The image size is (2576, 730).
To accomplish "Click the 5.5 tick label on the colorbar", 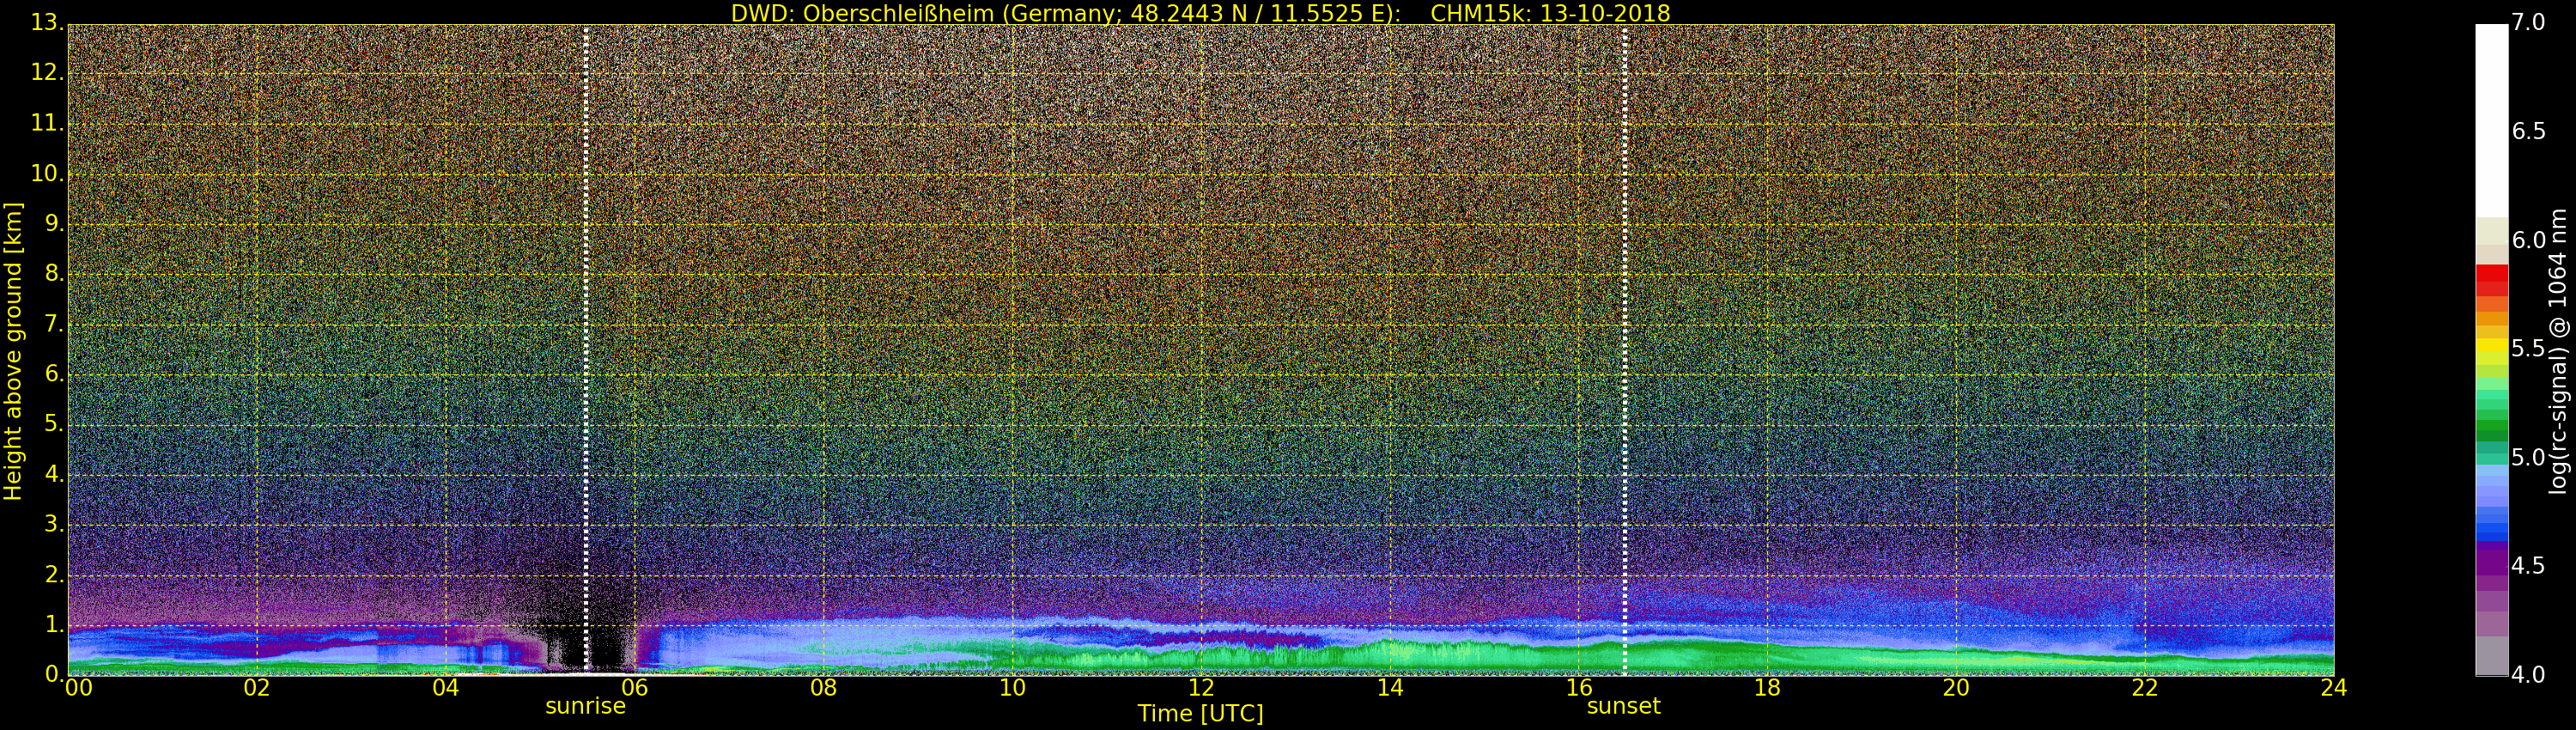I will [x=2528, y=349].
